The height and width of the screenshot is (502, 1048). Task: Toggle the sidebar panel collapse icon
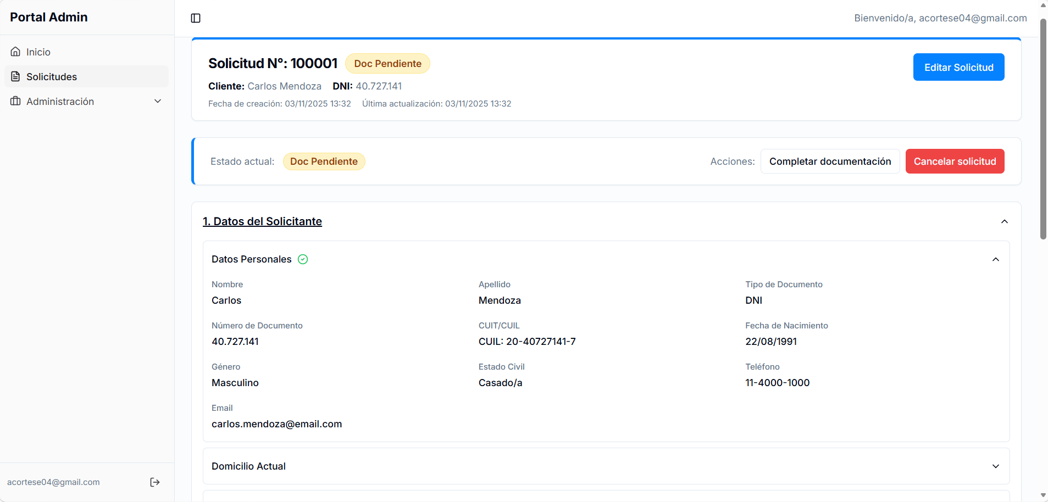(196, 18)
